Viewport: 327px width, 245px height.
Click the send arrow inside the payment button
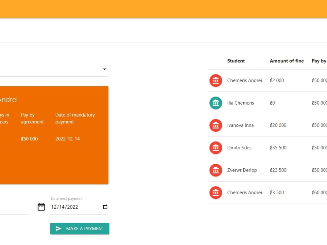pos(58,228)
